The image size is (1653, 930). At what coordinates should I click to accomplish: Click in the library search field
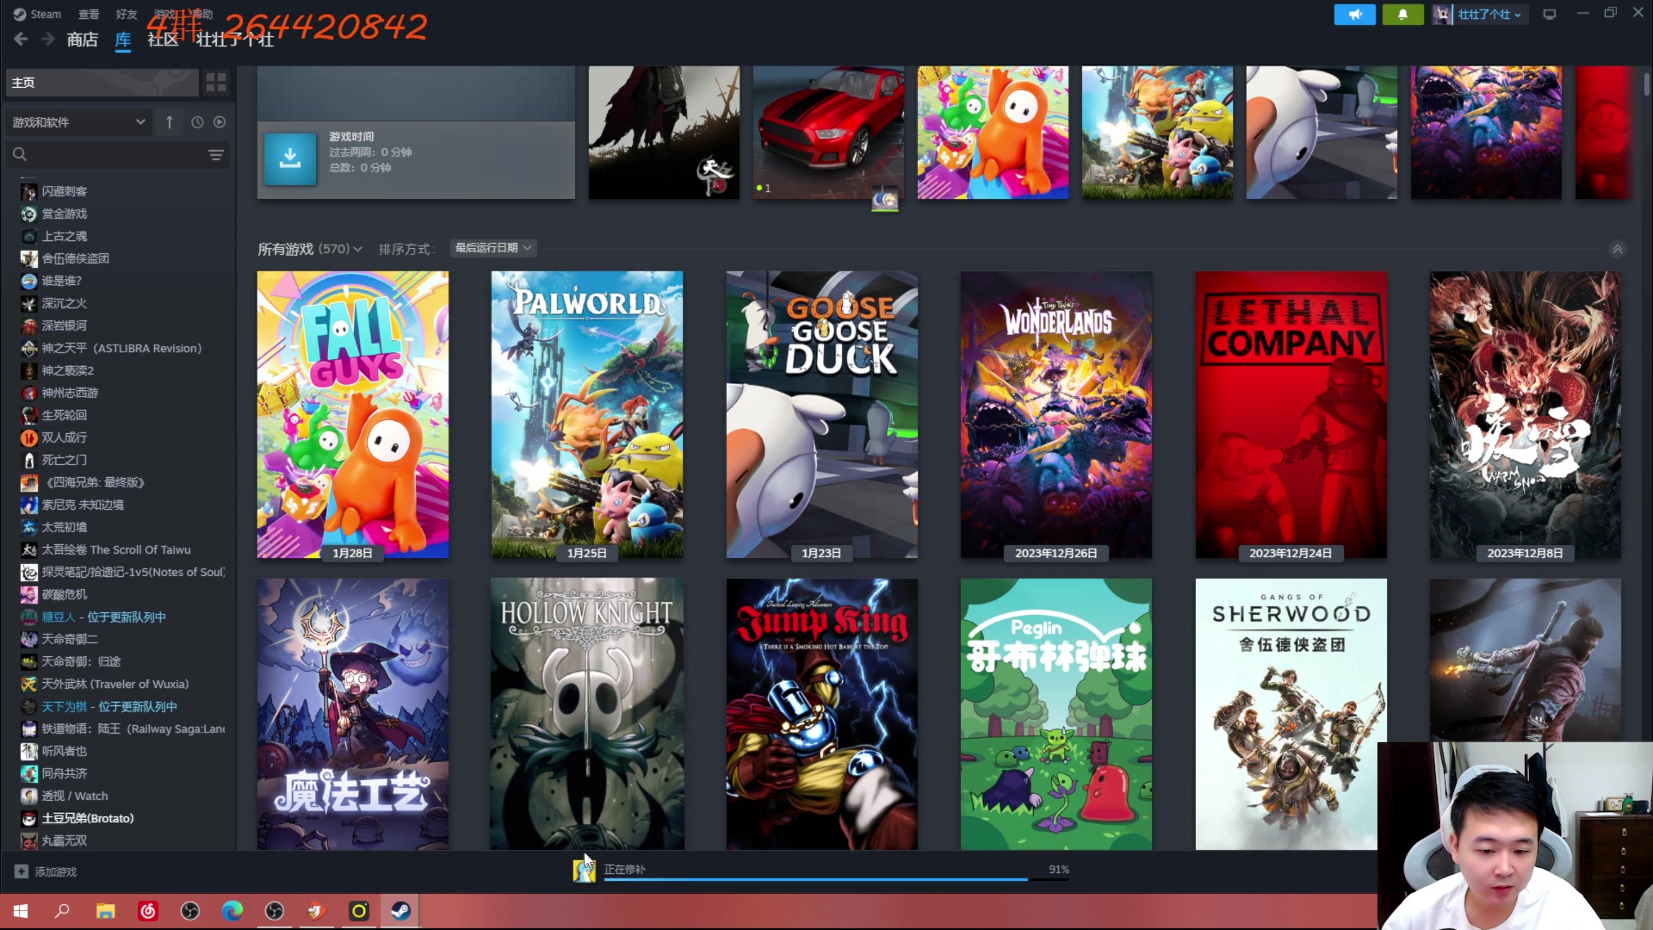point(116,155)
